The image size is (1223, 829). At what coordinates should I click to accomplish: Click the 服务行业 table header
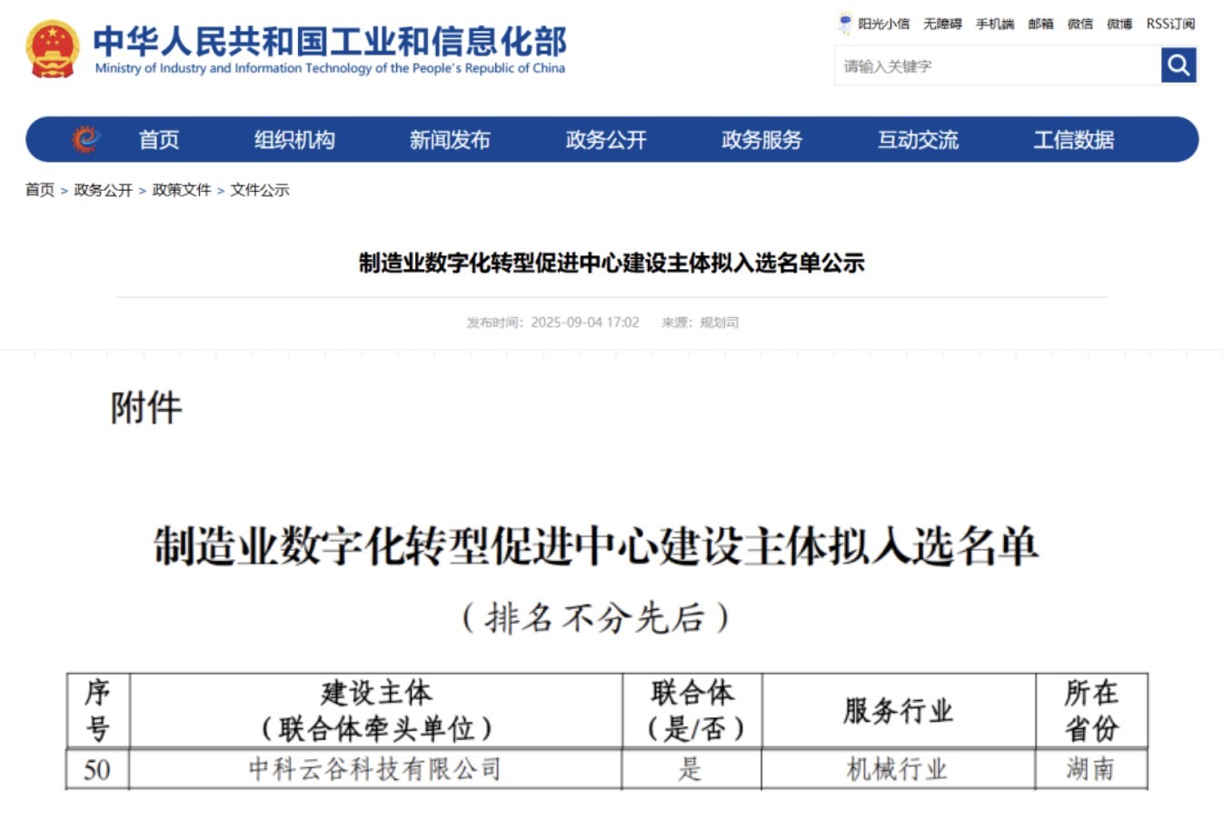pyautogui.click(x=899, y=711)
